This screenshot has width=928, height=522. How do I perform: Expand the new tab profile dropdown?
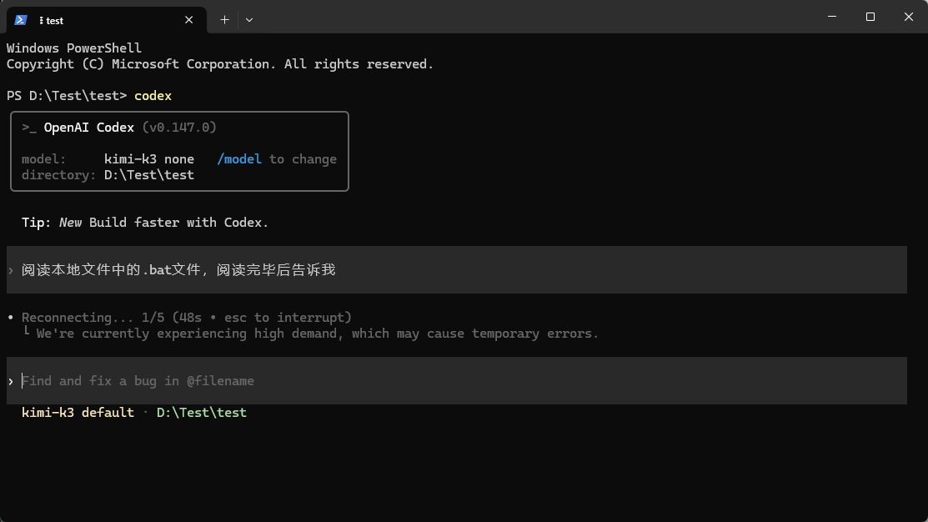(x=249, y=20)
